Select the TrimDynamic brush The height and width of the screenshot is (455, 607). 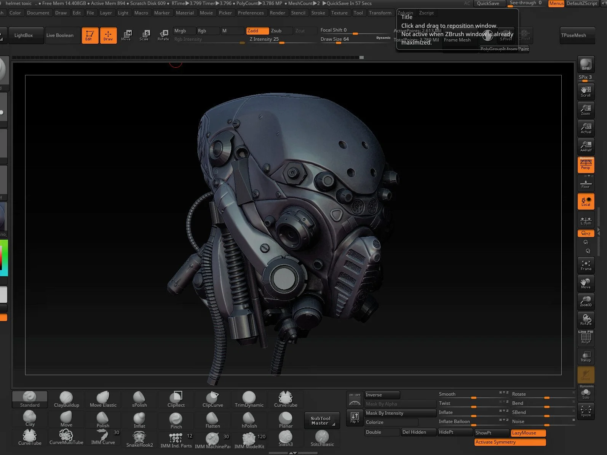point(249,399)
